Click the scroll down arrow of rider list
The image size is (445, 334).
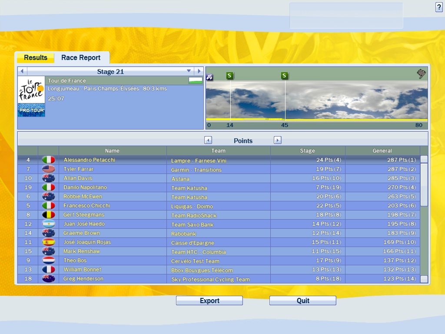[424, 279]
